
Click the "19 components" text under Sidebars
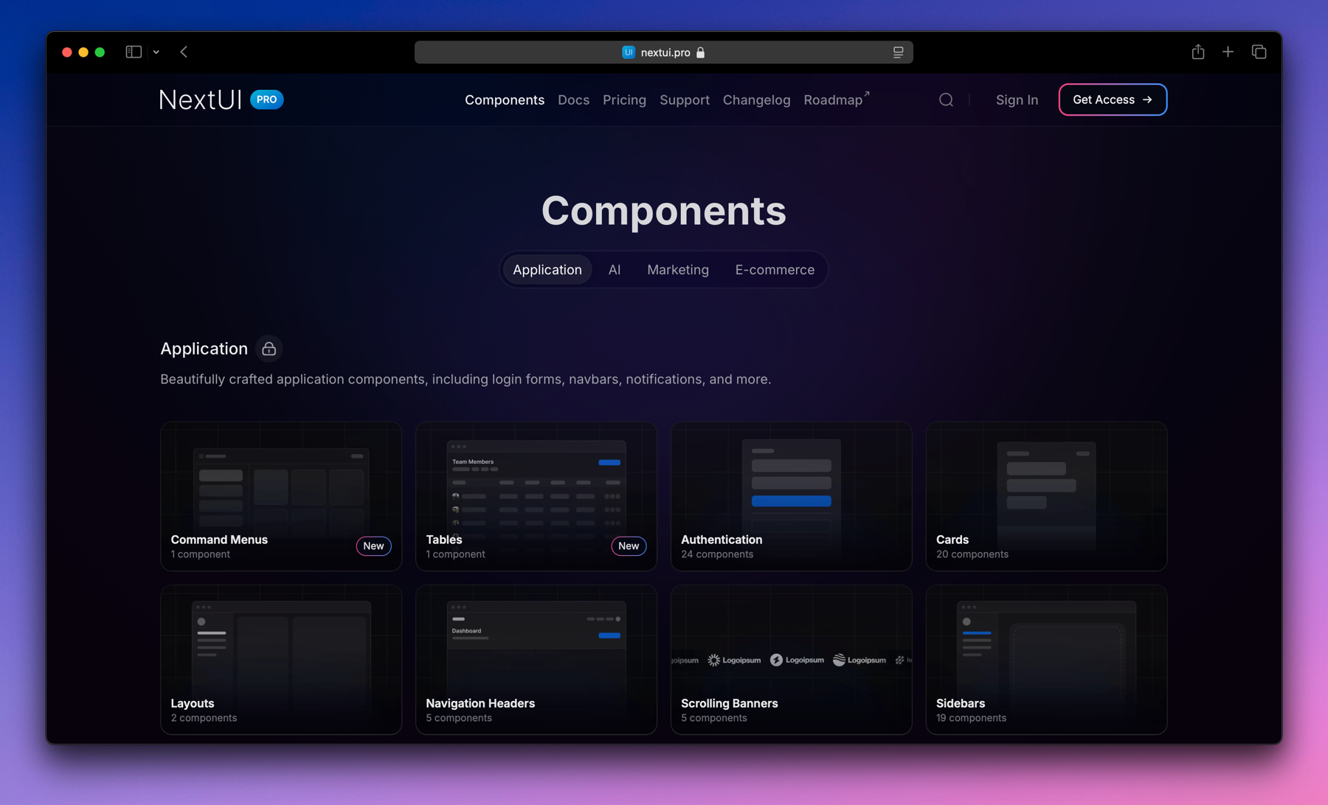click(x=971, y=718)
